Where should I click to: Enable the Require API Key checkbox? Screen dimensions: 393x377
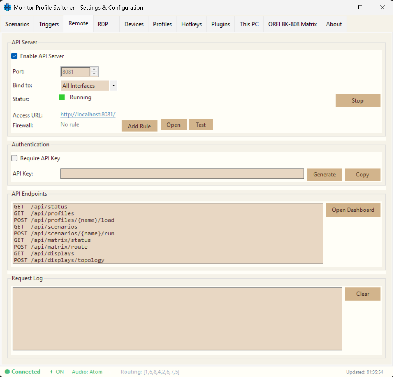(14, 158)
